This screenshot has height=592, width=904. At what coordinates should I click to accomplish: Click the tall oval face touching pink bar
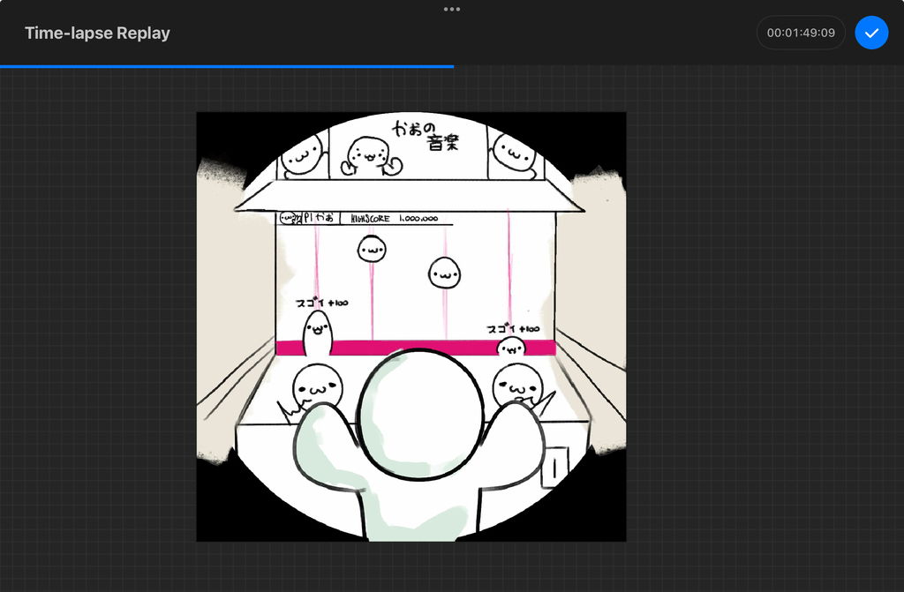point(318,332)
